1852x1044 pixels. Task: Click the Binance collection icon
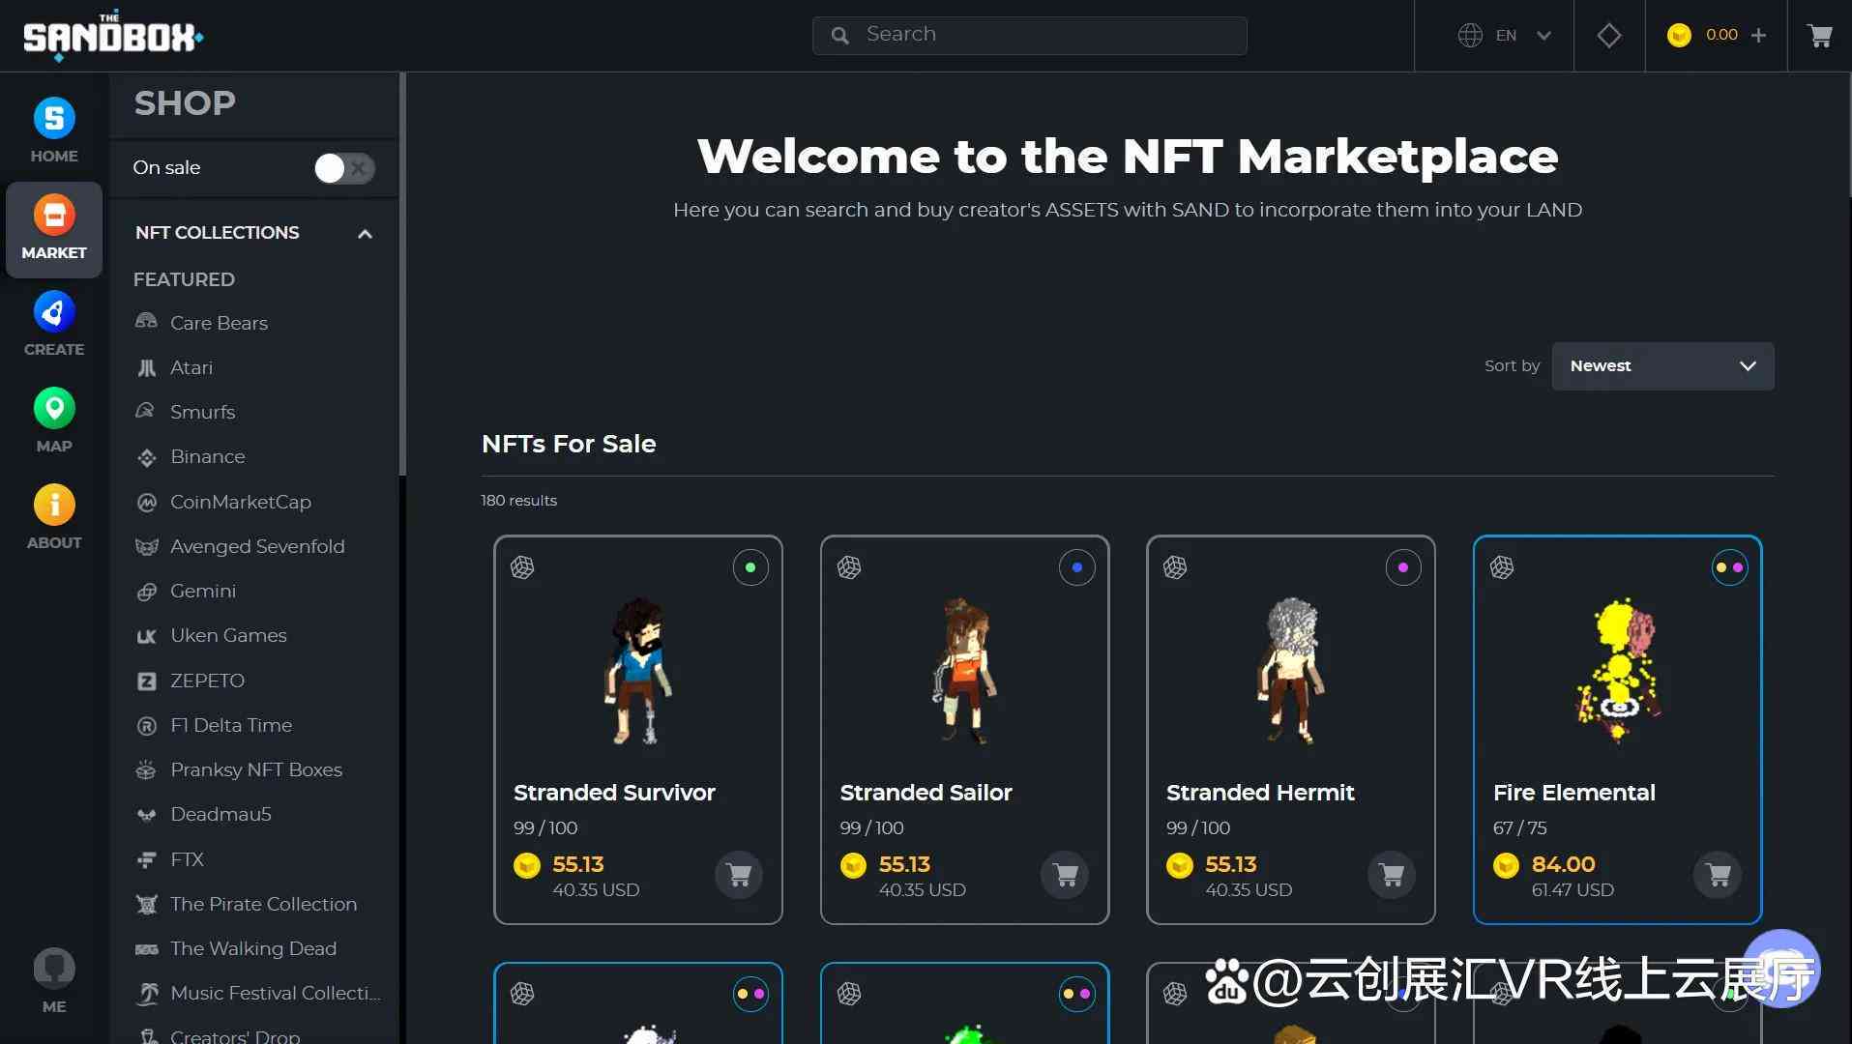click(146, 457)
